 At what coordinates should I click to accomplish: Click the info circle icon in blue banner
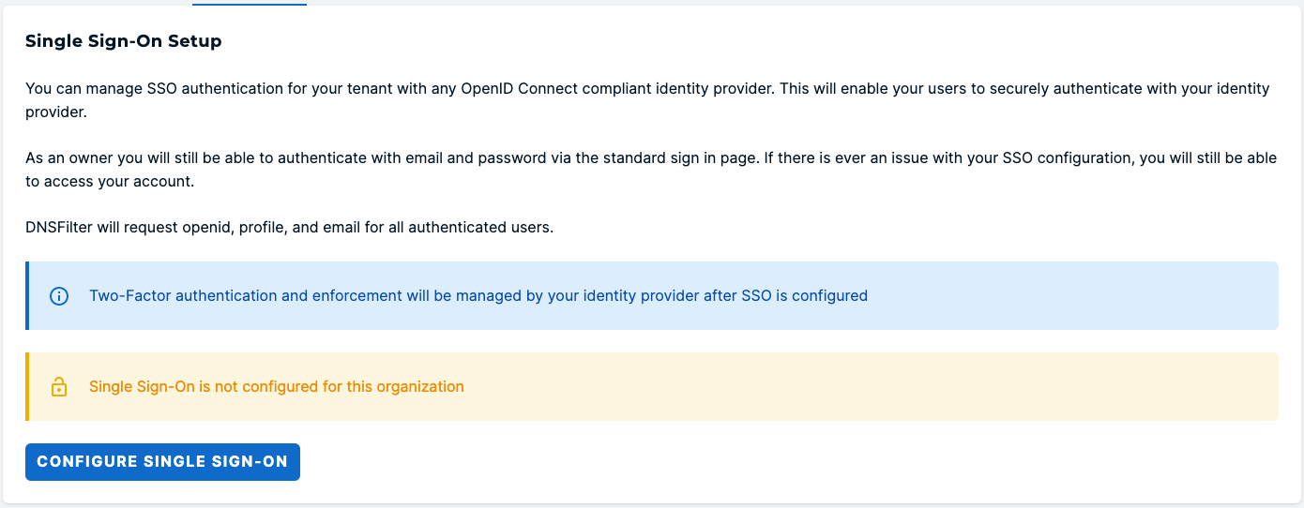[x=59, y=296]
